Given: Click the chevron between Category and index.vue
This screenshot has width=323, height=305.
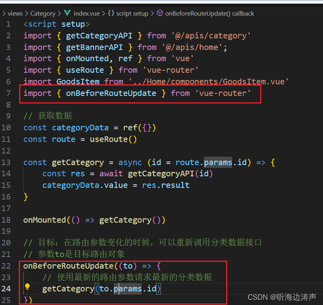Looking at the screenshot, I should click(59, 13).
